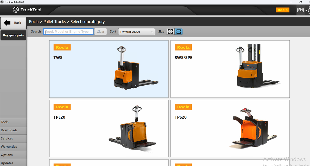
Task: Open the [EN] language dropdown
Action: click(302, 10)
